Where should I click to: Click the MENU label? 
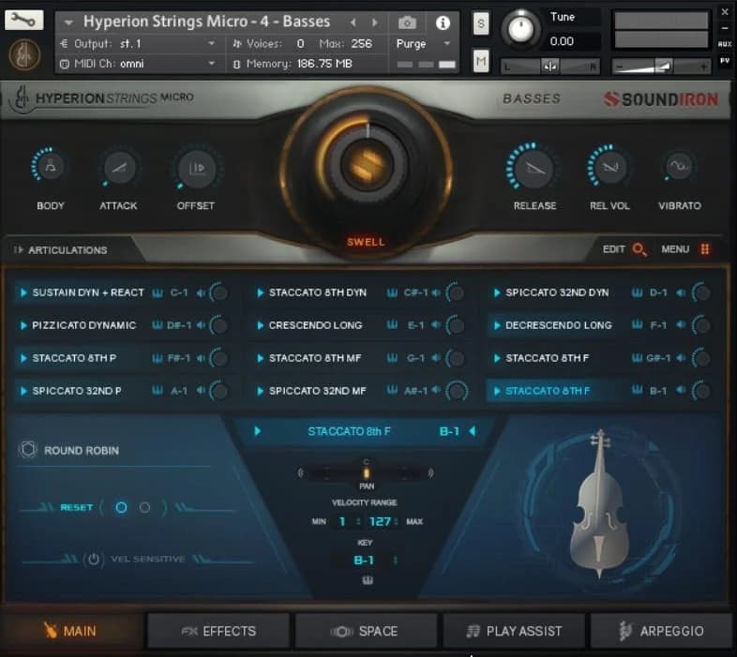click(675, 249)
